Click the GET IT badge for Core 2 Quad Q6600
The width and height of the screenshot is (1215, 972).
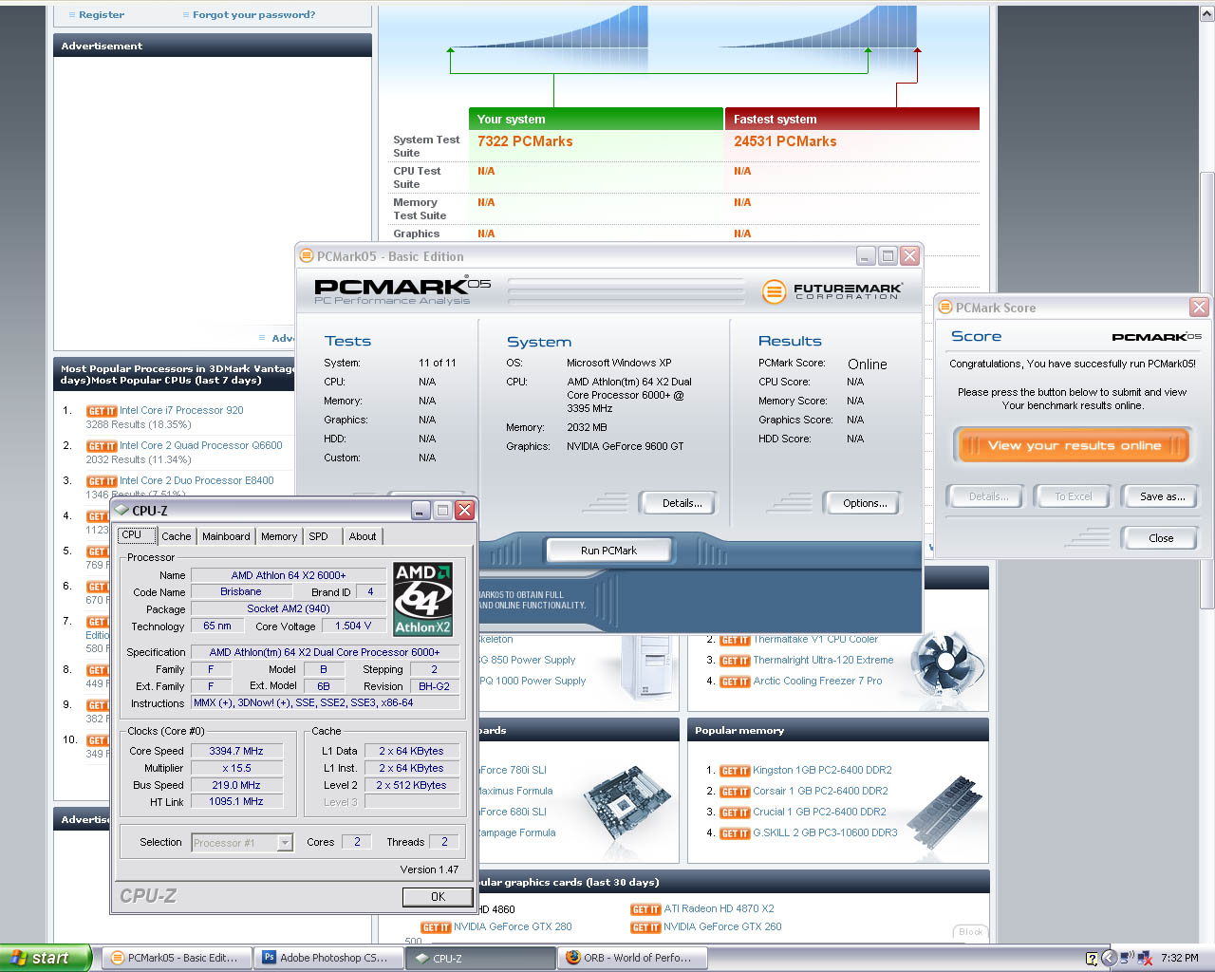click(x=102, y=446)
